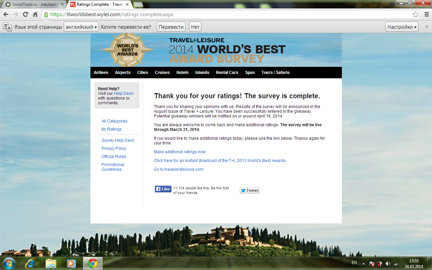Open the английский language dropdown
432x270 pixels.
click(81, 27)
